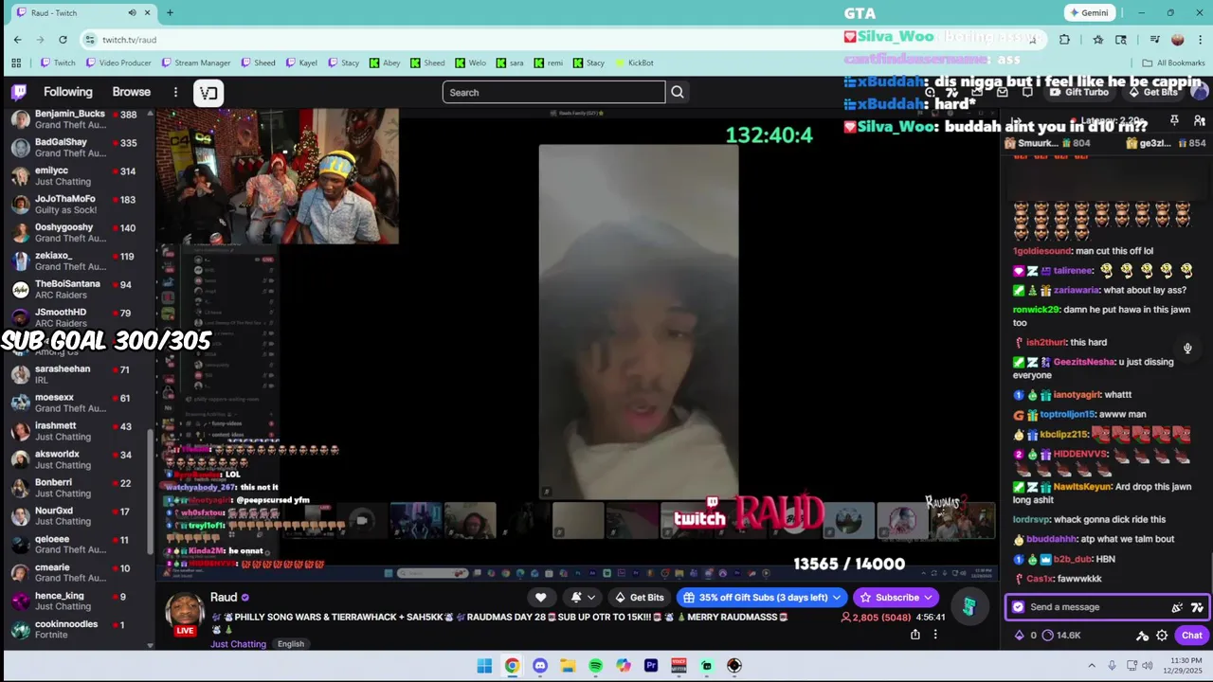1213x682 pixels.
Task: Toggle the notification bell dropdown
Action: [583, 598]
